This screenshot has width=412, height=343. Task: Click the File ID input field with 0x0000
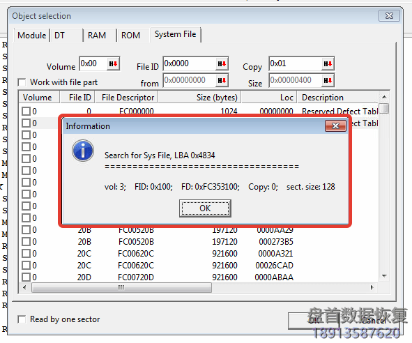189,63
